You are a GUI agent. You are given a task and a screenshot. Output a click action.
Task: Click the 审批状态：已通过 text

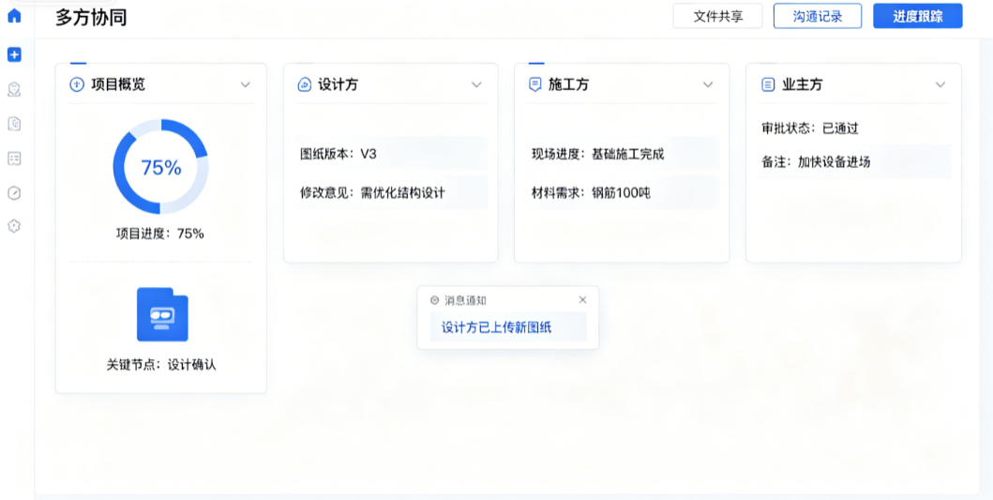coord(810,128)
